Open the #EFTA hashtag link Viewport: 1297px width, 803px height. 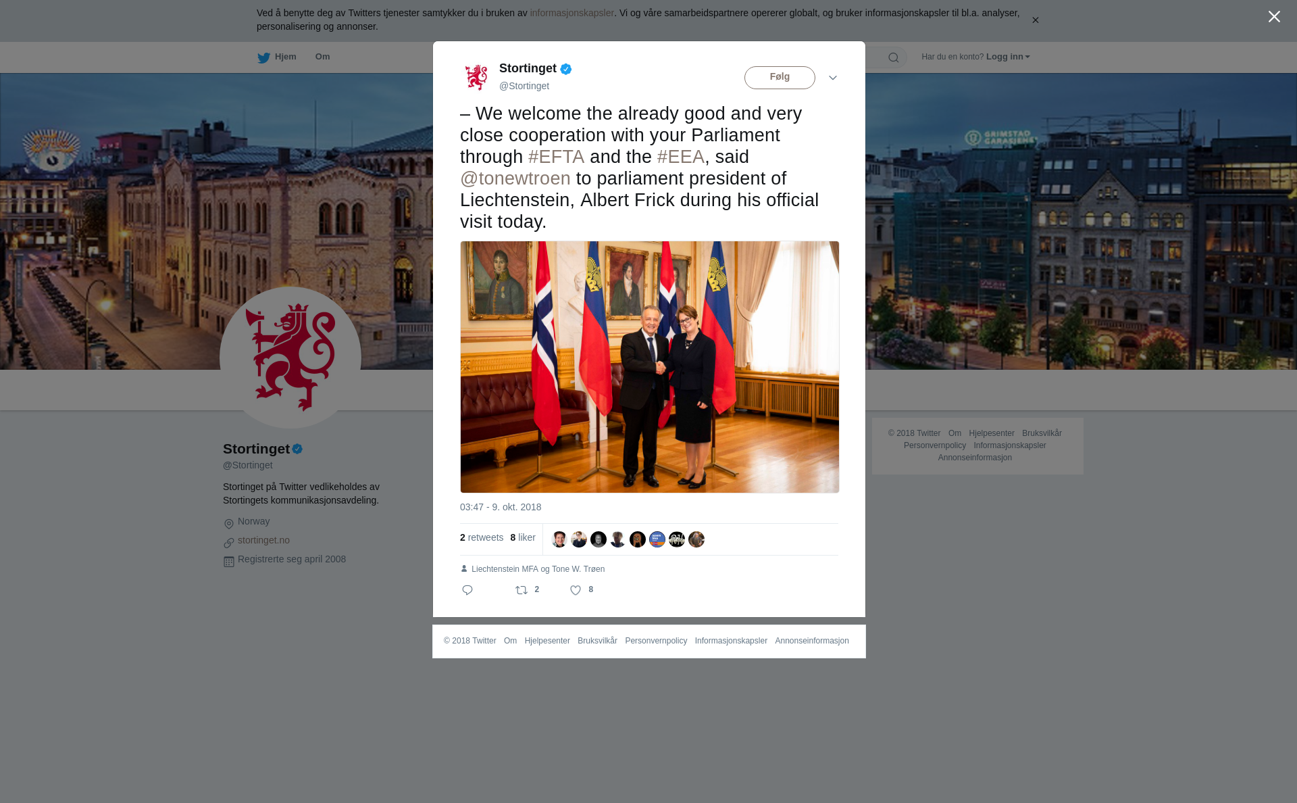(556, 157)
